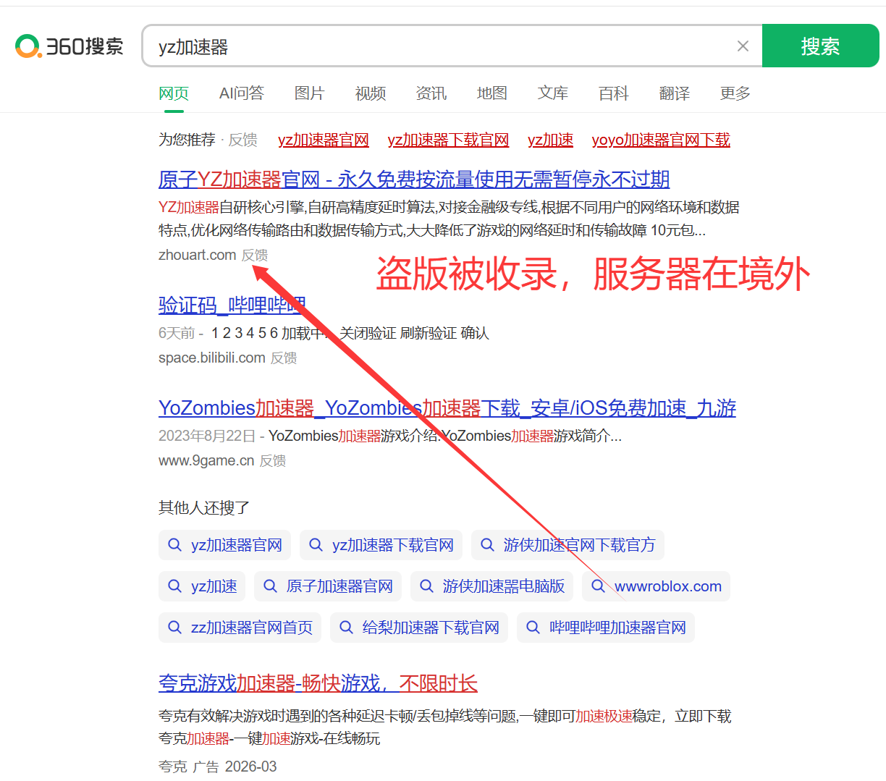Click the related search chip yz加速器官网

[x=224, y=545]
